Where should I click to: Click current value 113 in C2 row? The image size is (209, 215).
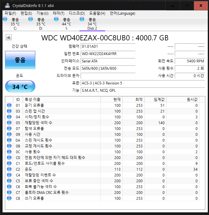point(117,169)
